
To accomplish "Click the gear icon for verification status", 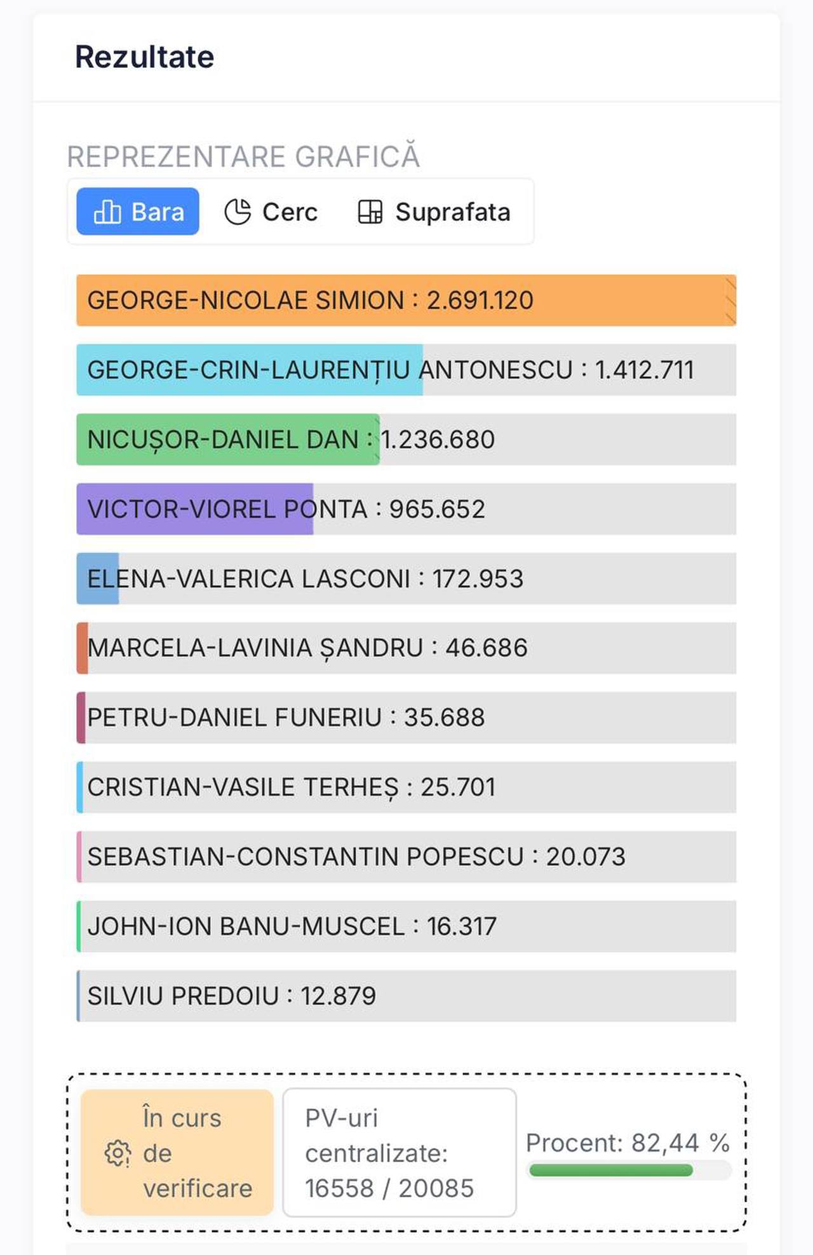I will [118, 1153].
